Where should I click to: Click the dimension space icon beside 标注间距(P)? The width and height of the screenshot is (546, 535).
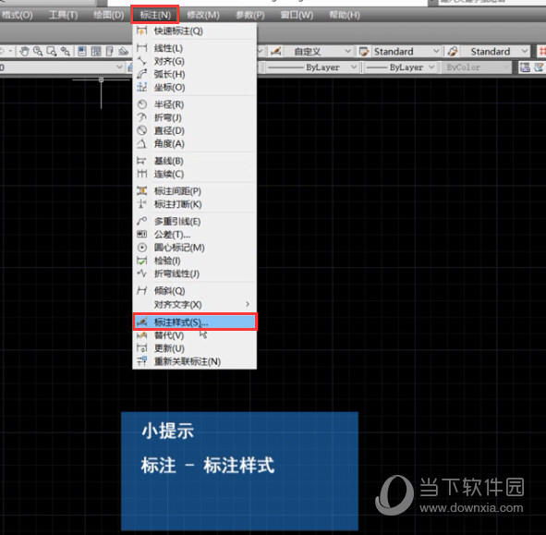pyautogui.click(x=141, y=191)
